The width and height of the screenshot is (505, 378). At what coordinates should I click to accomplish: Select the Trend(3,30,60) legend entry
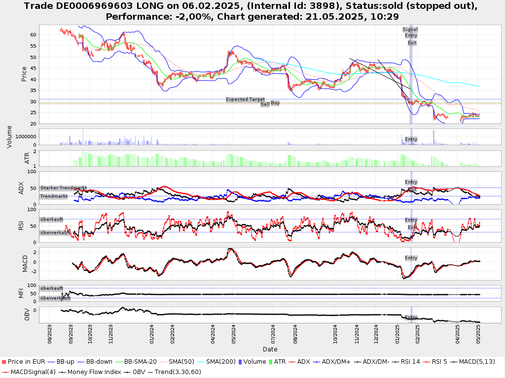pyautogui.click(x=174, y=372)
